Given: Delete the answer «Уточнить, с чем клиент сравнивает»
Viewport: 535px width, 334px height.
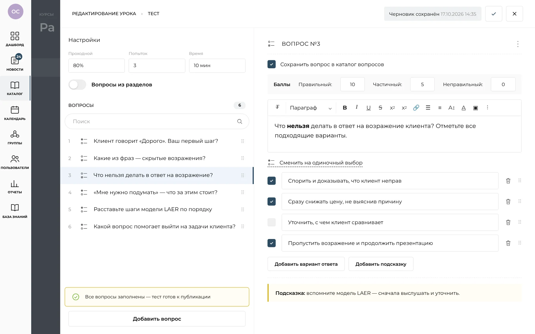Looking at the screenshot, I should pos(508,222).
